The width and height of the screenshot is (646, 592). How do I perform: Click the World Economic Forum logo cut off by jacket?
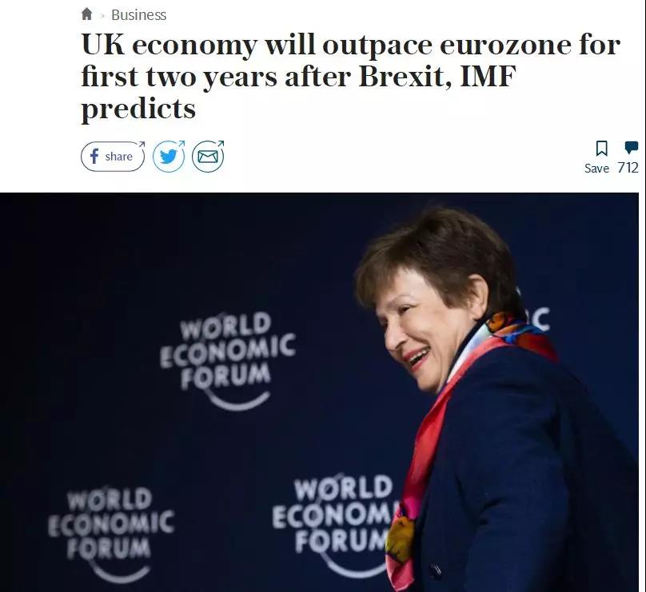pos(334,511)
